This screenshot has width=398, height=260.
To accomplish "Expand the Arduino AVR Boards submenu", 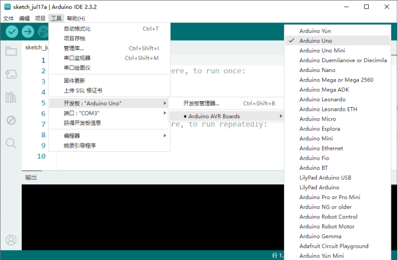I will click(x=226, y=117).
